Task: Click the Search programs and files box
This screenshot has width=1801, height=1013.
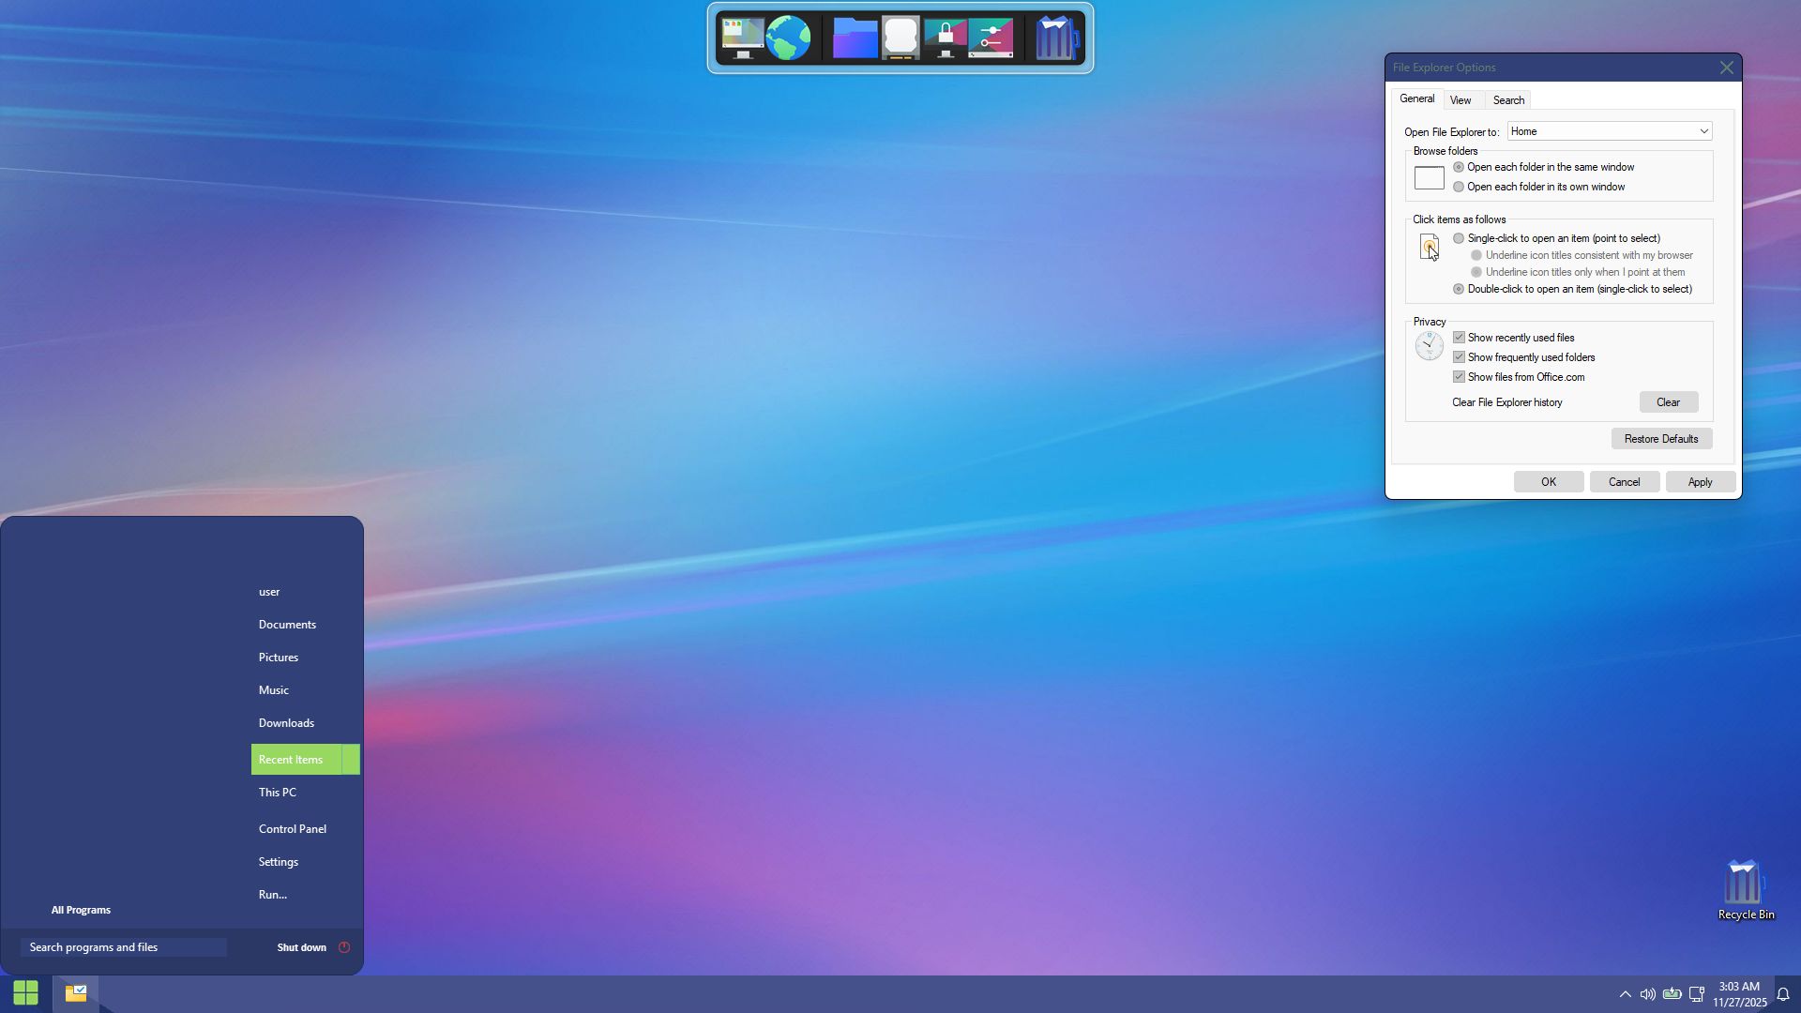Action: pos(124,947)
